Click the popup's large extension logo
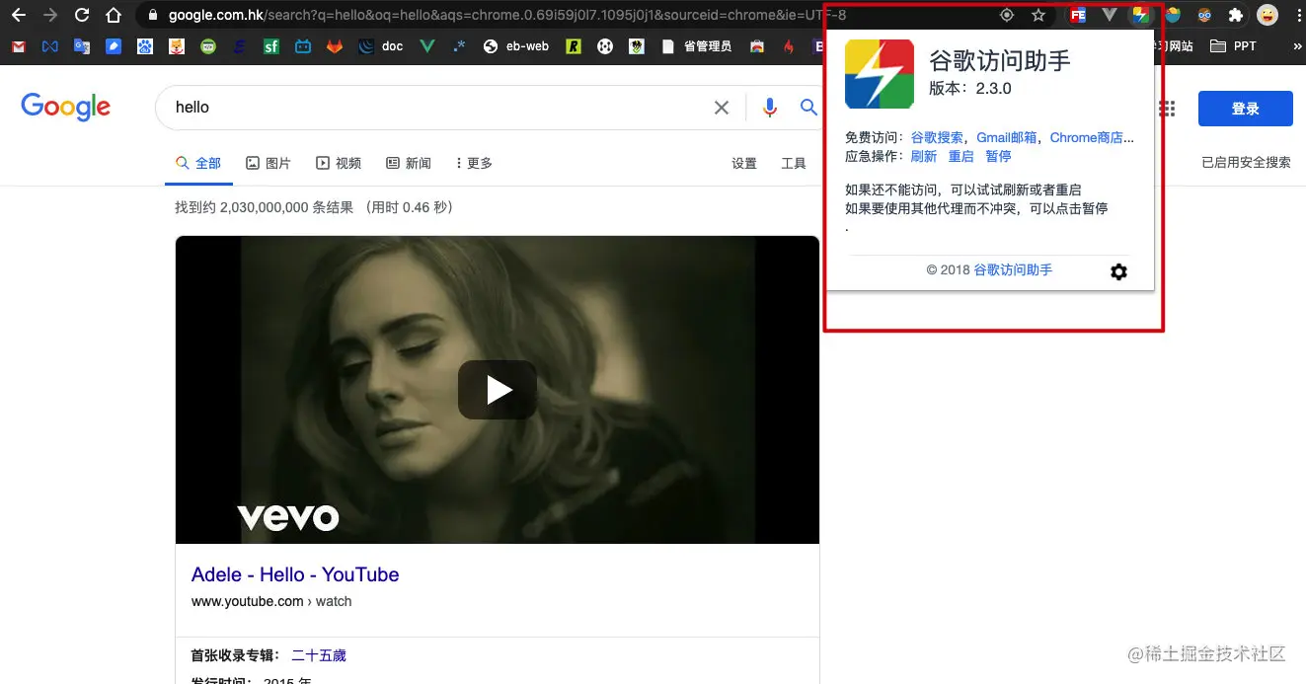The image size is (1306, 684). pos(880,74)
